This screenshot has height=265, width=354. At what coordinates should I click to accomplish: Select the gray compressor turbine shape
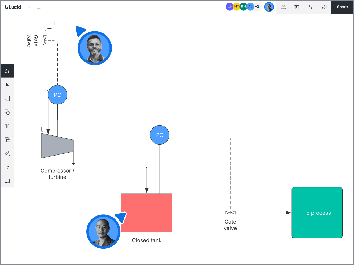57,146
